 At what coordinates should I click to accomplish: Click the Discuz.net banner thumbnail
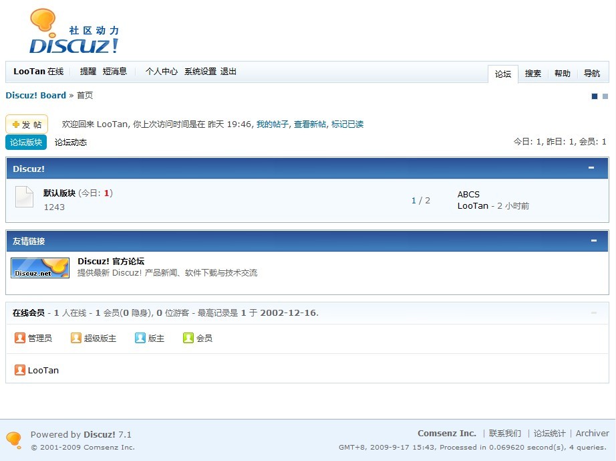[x=40, y=268]
